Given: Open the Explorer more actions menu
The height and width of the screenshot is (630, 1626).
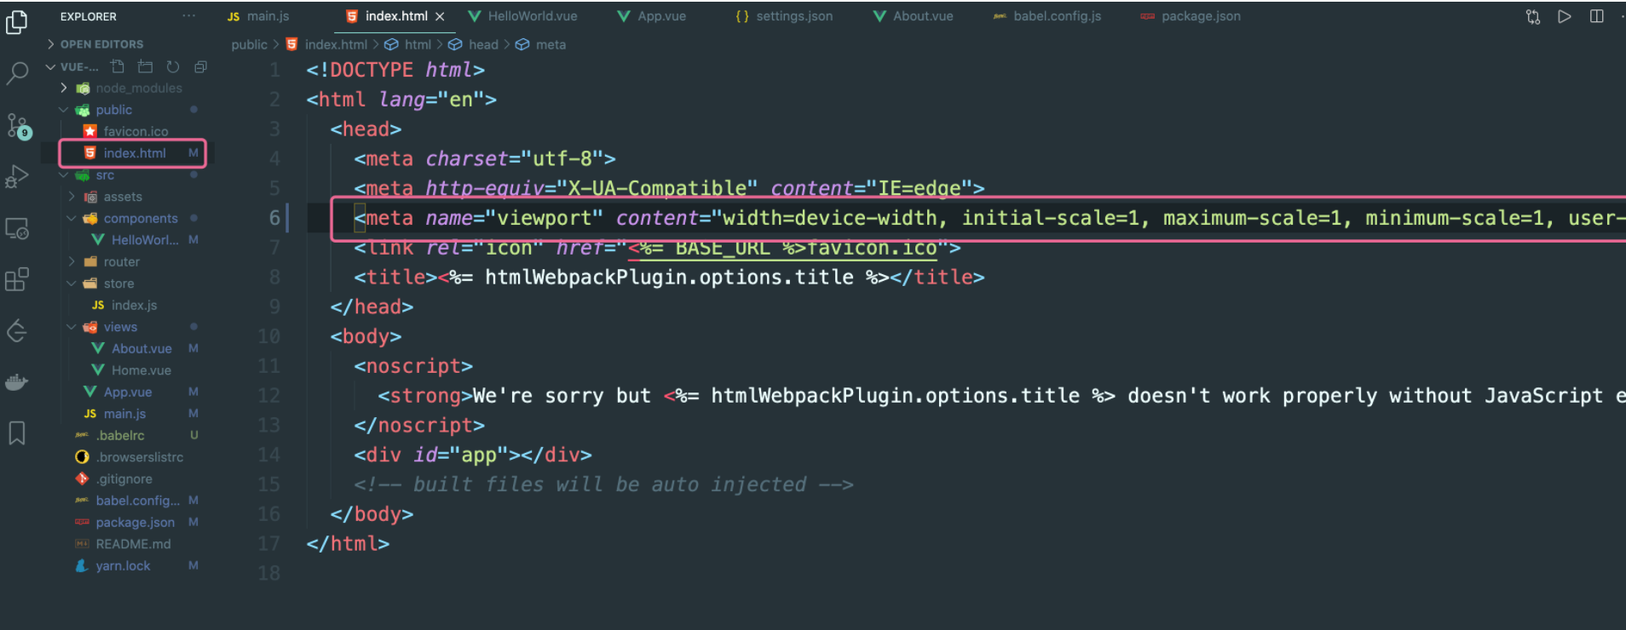Looking at the screenshot, I should (189, 16).
